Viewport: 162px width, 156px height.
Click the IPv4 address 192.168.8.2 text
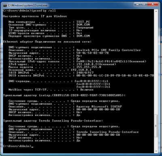click(x=85, y=64)
